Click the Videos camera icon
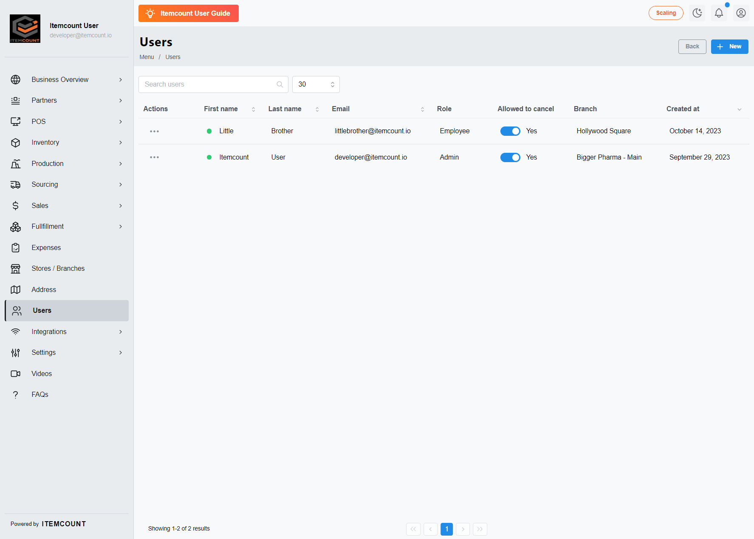 click(x=16, y=374)
